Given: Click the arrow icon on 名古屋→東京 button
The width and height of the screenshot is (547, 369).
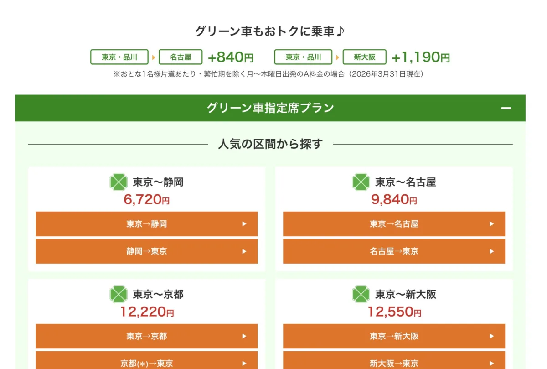Looking at the screenshot, I should tap(492, 251).
